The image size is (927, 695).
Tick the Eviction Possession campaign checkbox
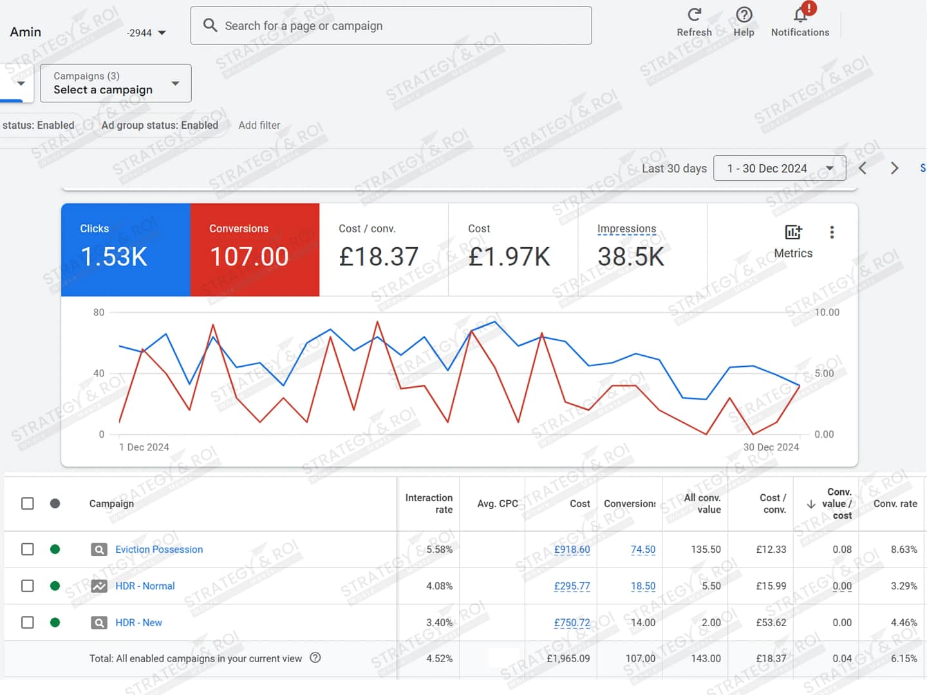tap(28, 549)
